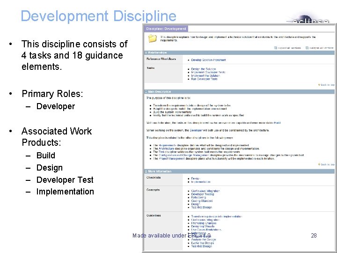Open the Test-first Design guideline link
This screenshot has height=253, width=337.
[x=202, y=246]
